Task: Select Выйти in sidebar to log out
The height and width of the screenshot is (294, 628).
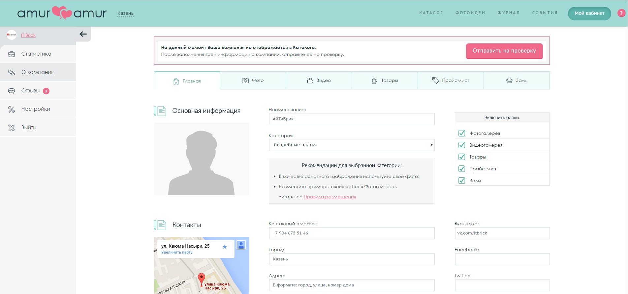Action: click(38, 128)
